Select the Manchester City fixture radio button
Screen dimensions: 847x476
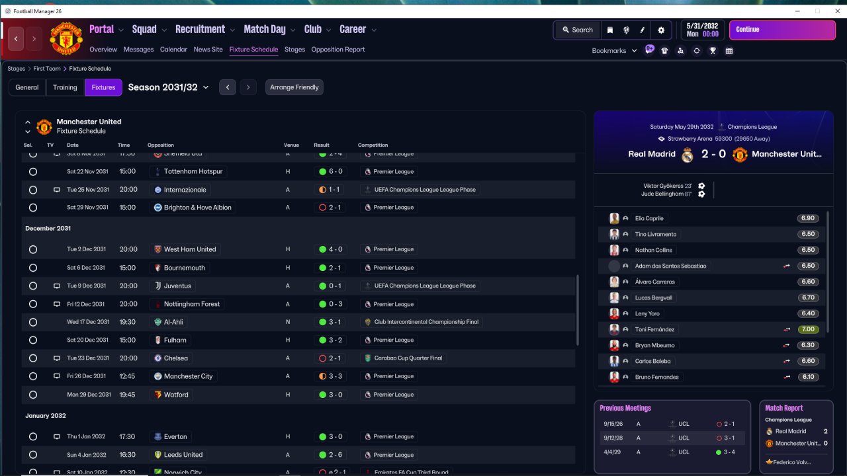(x=33, y=376)
